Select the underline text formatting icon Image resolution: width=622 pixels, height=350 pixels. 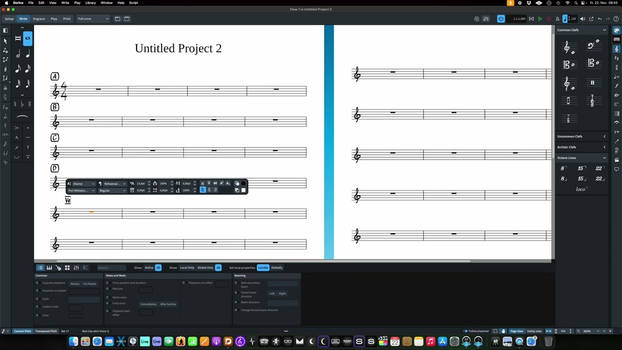pyautogui.click(x=203, y=183)
